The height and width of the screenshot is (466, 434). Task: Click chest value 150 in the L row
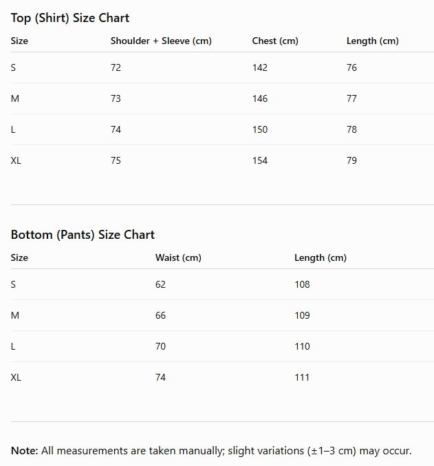(x=260, y=129)
